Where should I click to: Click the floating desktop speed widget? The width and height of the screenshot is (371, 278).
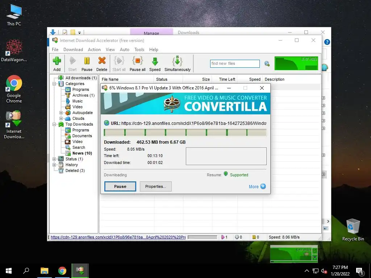(x=294, y=254)
